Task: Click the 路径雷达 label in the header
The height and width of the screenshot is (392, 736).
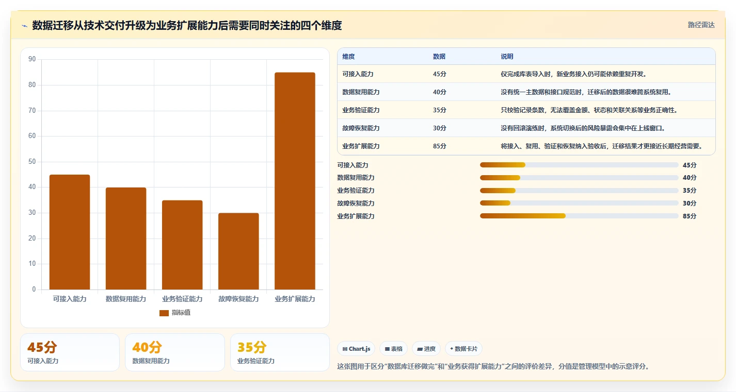Action: click(701, 25)
